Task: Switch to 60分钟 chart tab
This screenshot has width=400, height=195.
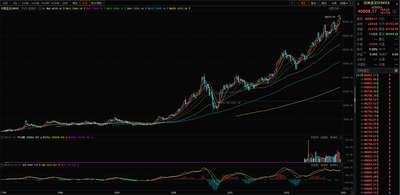Action: coord(55,3)
